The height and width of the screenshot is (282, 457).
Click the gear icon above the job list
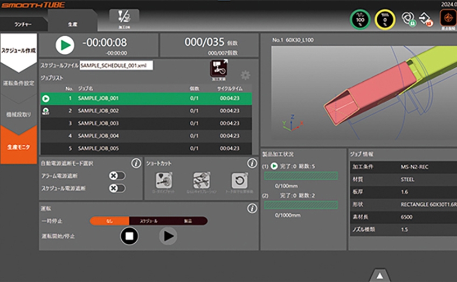tap(245, 75)
